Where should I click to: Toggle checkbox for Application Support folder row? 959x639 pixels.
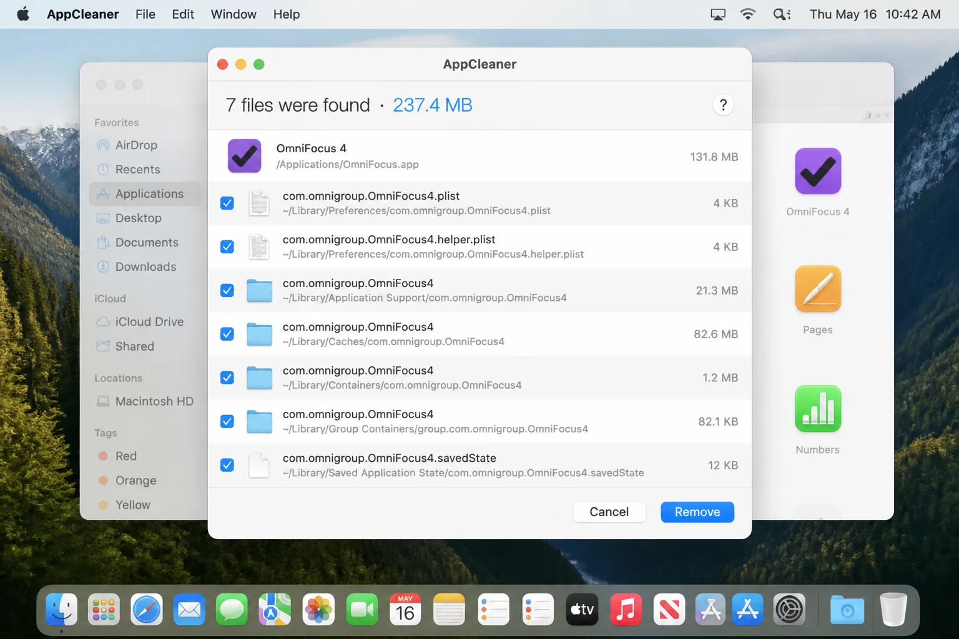point(227,291)
